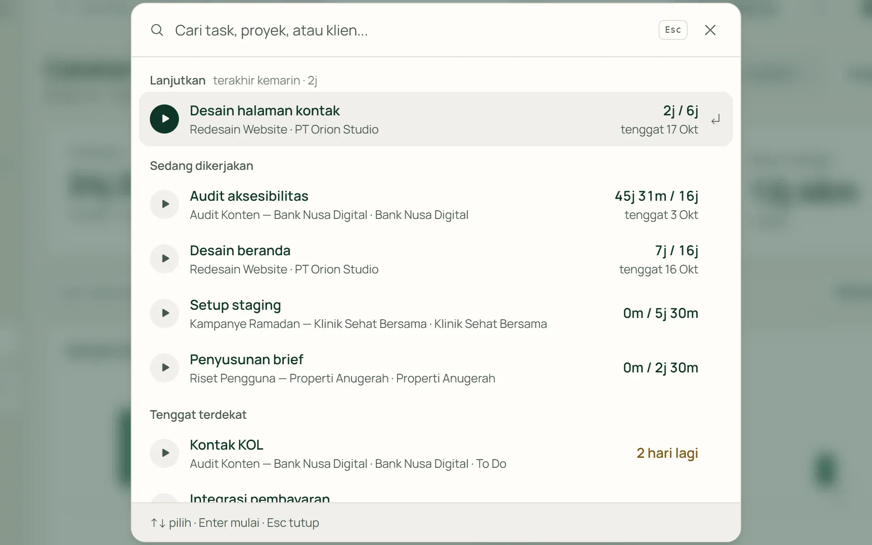Image resolution: width=872 pixels, height=545 pixels.
Task: Click 'tenggat 3 Okt' deadline text
Action: (x=661, y=215)
